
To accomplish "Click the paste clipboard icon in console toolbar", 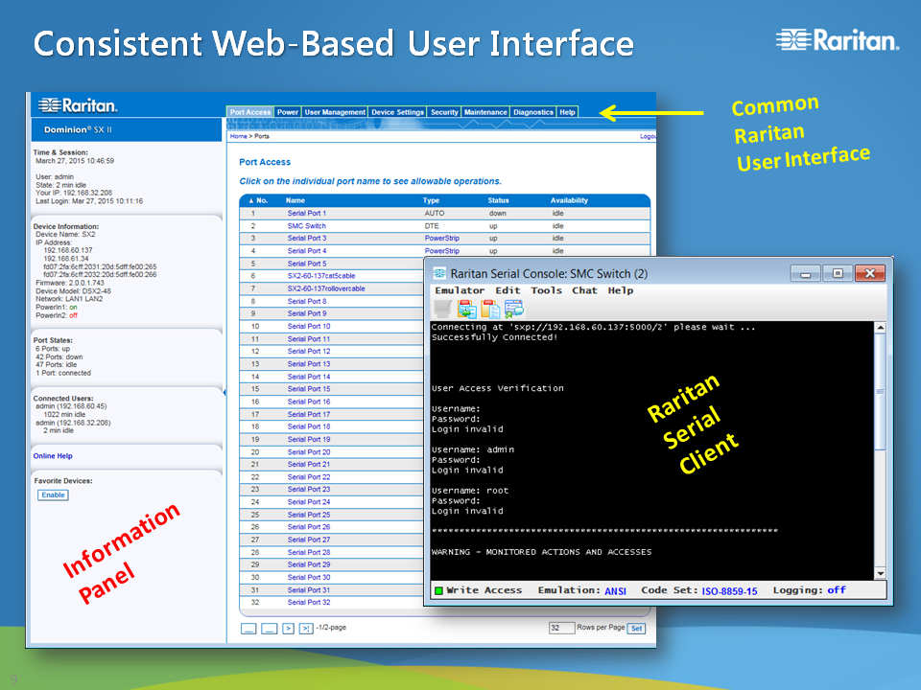I will [490, 309].
